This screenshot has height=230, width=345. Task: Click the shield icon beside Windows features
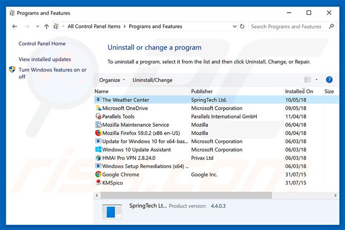point(12,70)
